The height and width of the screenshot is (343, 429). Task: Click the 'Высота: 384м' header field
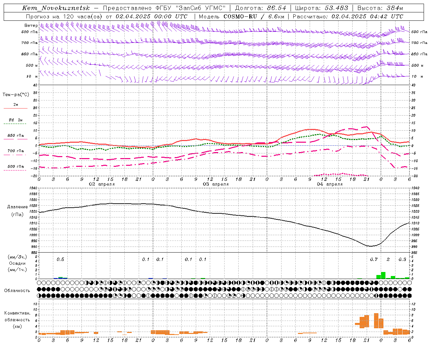[x=380, y=8]
